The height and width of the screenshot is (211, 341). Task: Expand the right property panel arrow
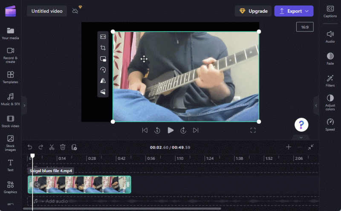[x=316, y=106]
